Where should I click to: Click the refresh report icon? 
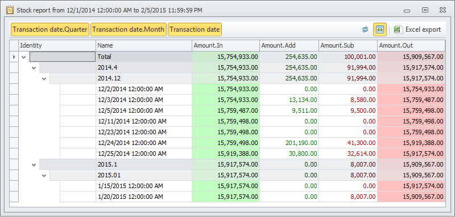[x=365, y=29]
